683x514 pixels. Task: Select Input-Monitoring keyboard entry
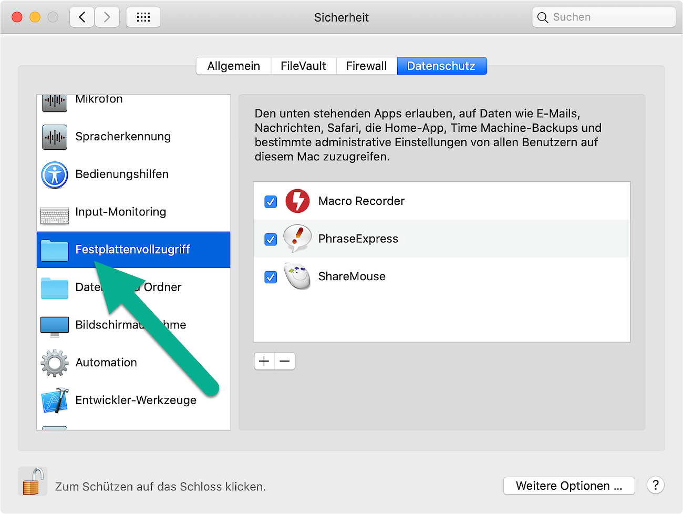(x=120, y=212)
